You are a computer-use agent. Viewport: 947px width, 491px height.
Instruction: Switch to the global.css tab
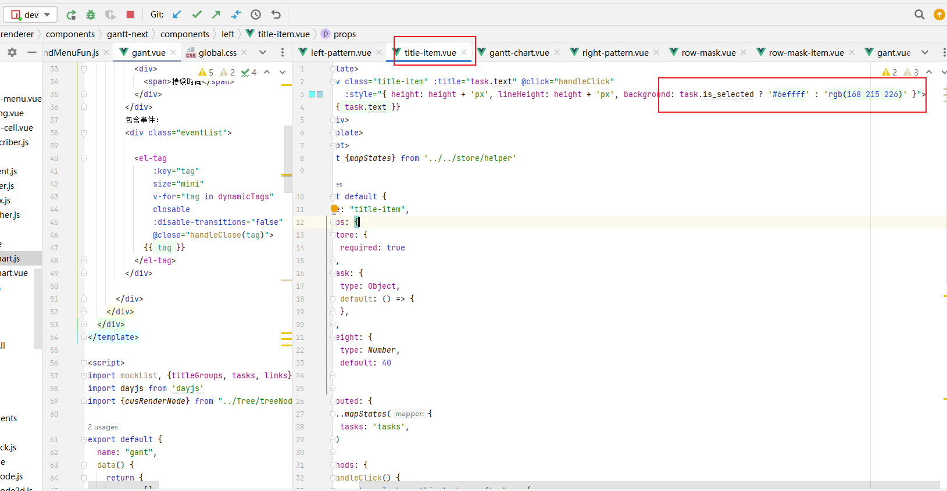coord(217,52)
